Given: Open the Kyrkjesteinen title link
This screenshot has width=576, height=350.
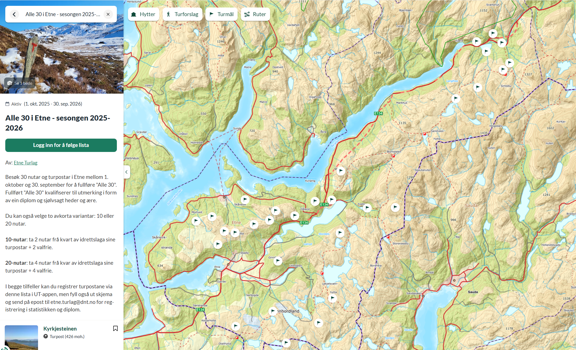Looking at the screenshot, I should (x=60, y=329).
